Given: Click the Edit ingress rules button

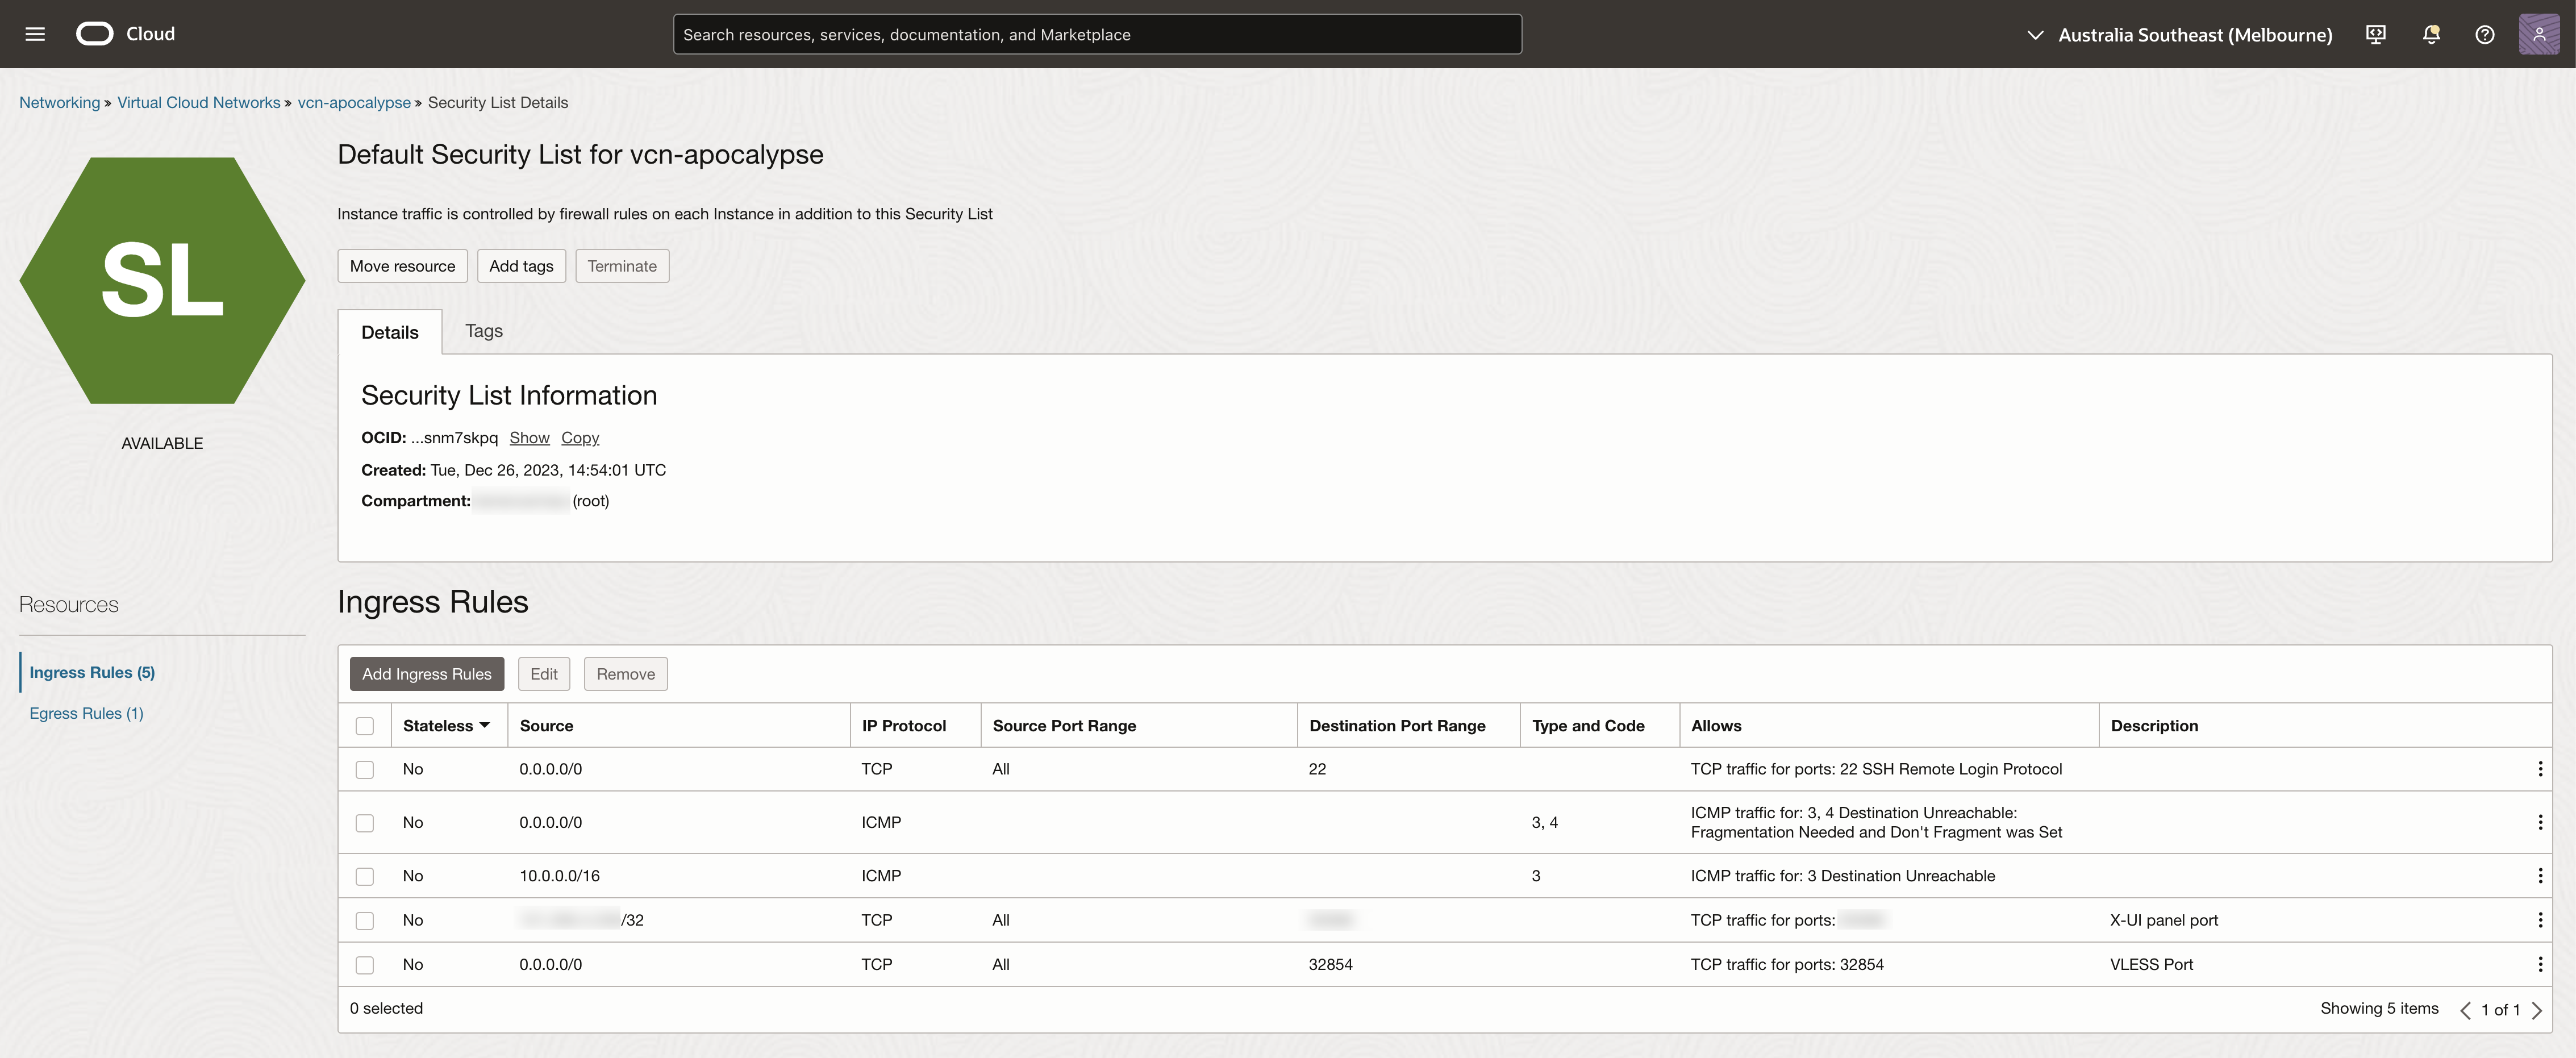Looking at the screenshot, I should pyautogui.click(x=544, y=674).
